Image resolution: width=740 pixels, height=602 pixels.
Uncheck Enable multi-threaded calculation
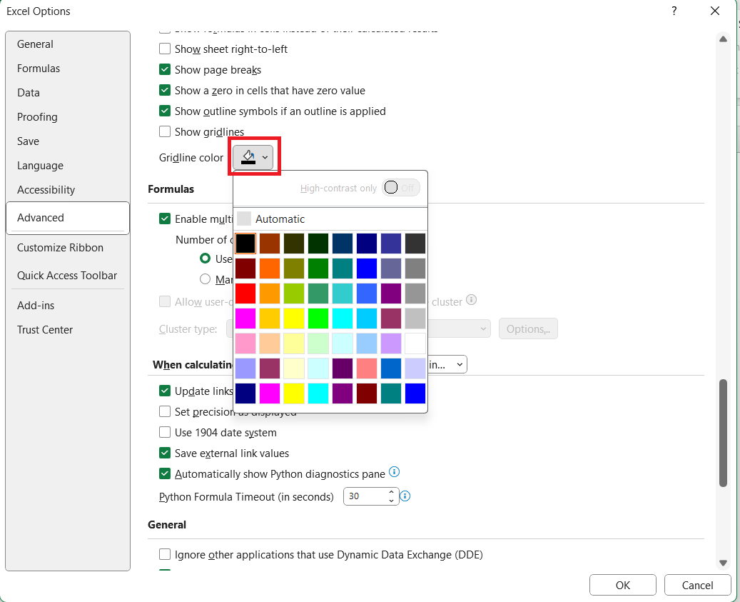pyautogui.click(x=165, y=219)
